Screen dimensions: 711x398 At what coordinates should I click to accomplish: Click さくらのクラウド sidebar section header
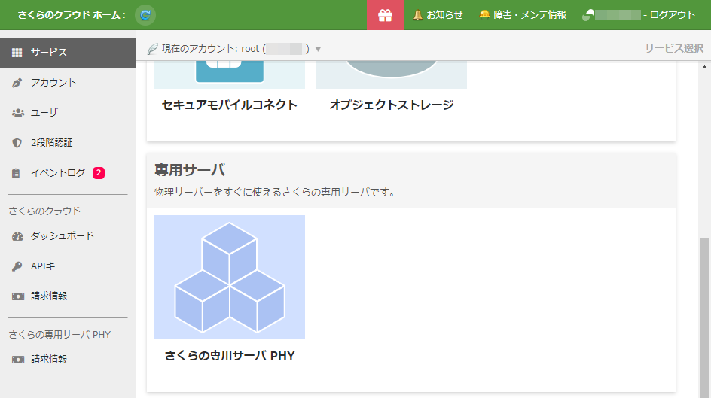pyautogui.click(x=44, y=211)
